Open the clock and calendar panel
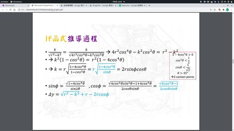234x131 pixels. [x=117, y=1]
